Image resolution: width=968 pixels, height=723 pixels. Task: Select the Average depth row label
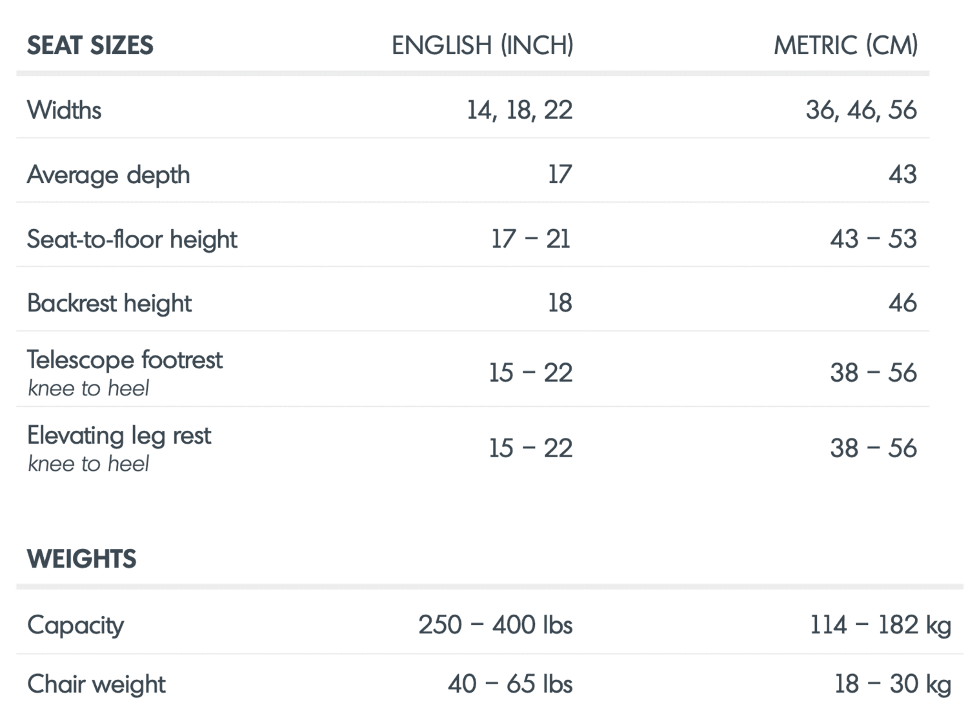click(108, 175)
